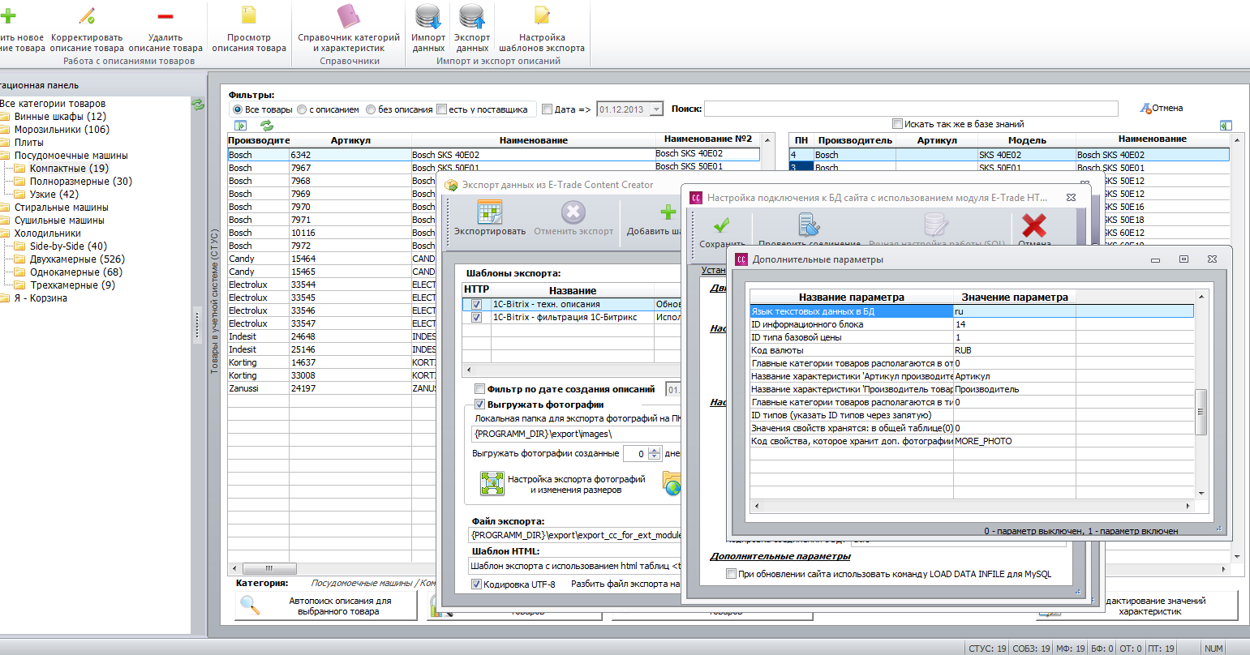Select Посудомоечные машины category
1250x655 pixels.
(x=71, y=156)
